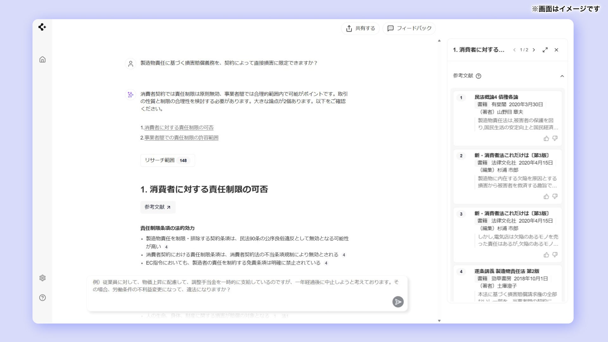Click the app logo at top left
Image resolution: width=608 pixels, height=342 pixels.
coord(42,27)
